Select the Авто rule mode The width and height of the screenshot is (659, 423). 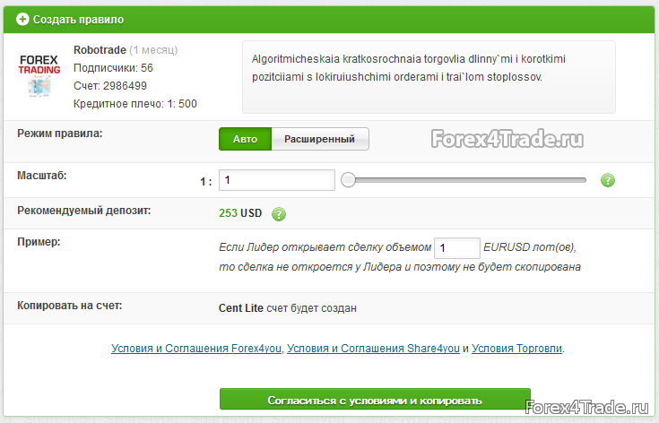click(x=245, y=139)
